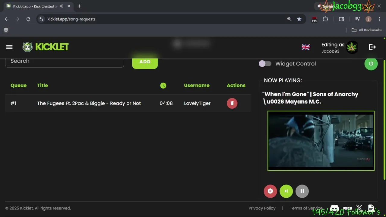The width and height of the screenshot is (386, 217).
Task: Open a new browser tab
Action: (80, 6)
